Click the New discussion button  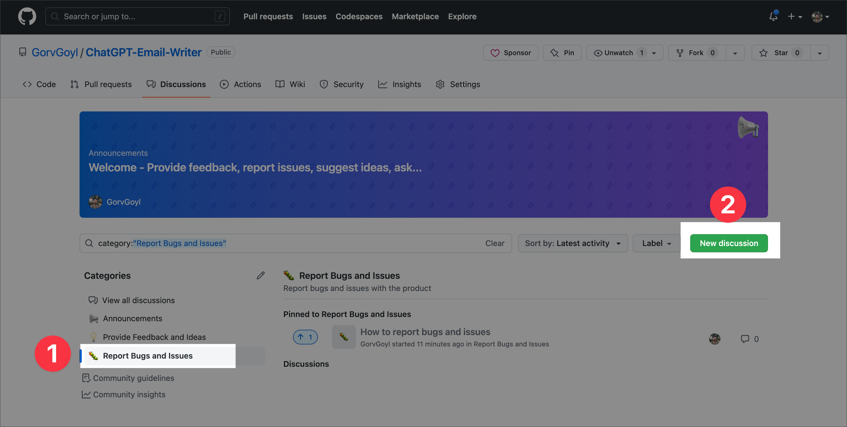tap(729, 243)
